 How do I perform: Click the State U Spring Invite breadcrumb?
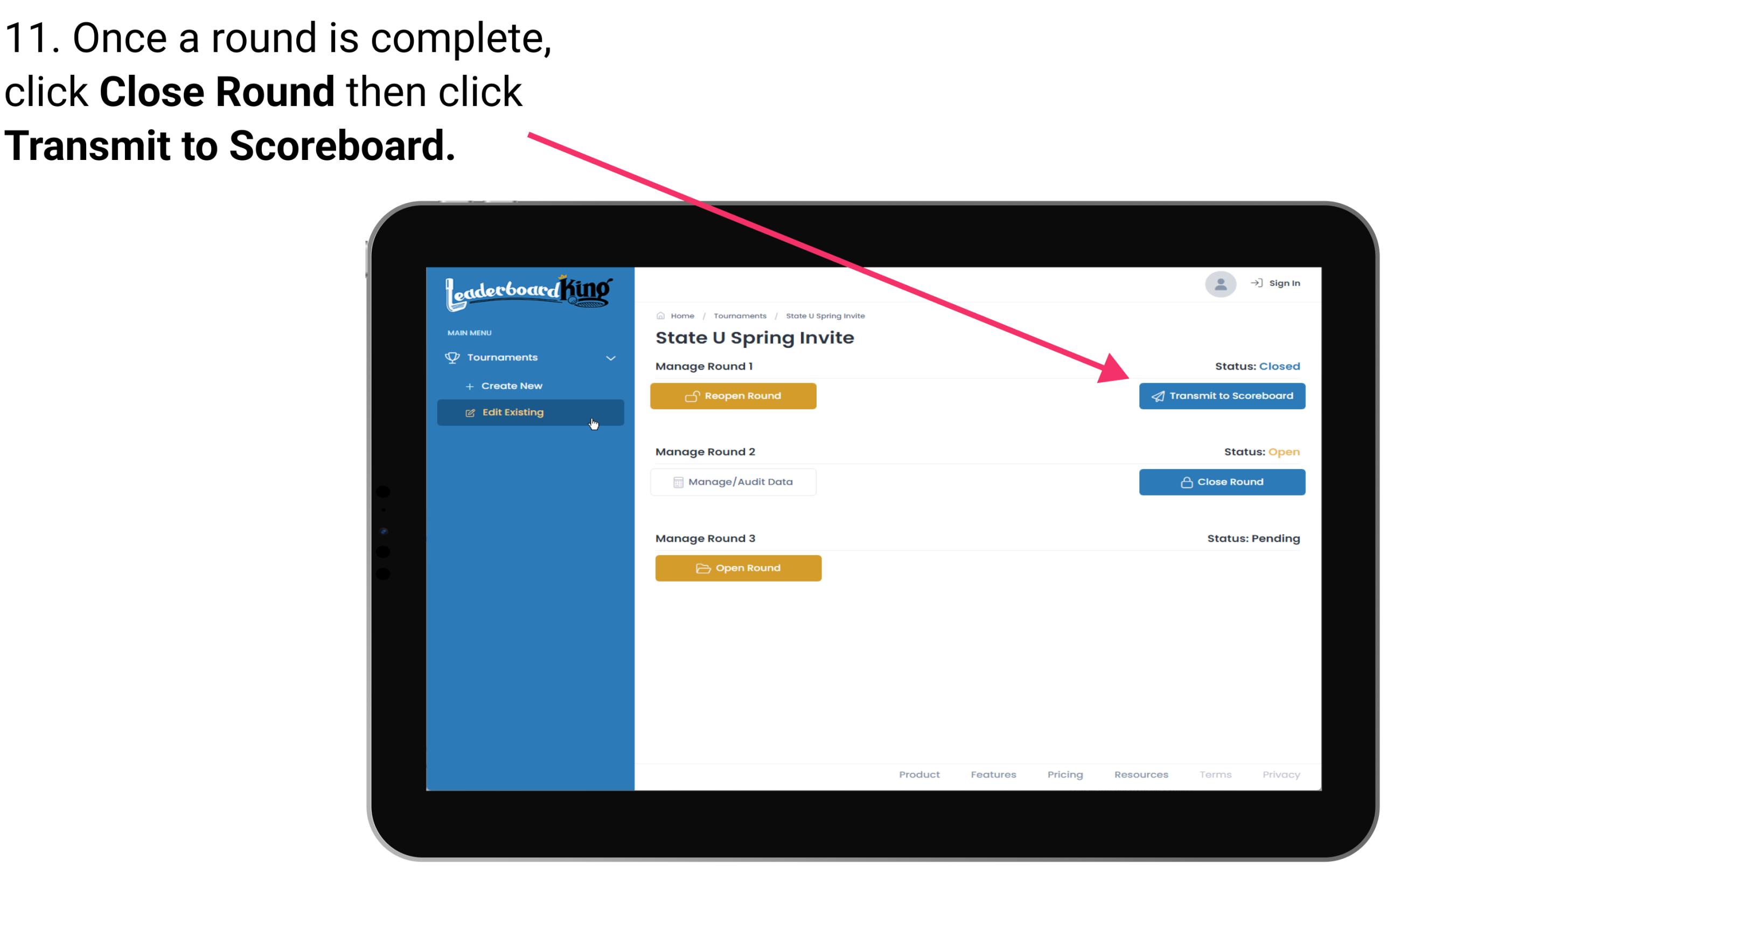point(826,315)
